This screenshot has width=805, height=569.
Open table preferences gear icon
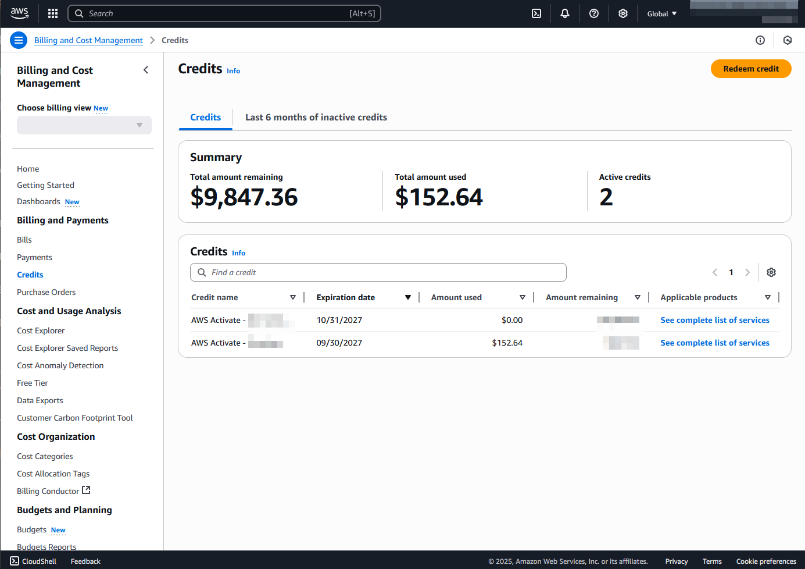pos(771,272)
